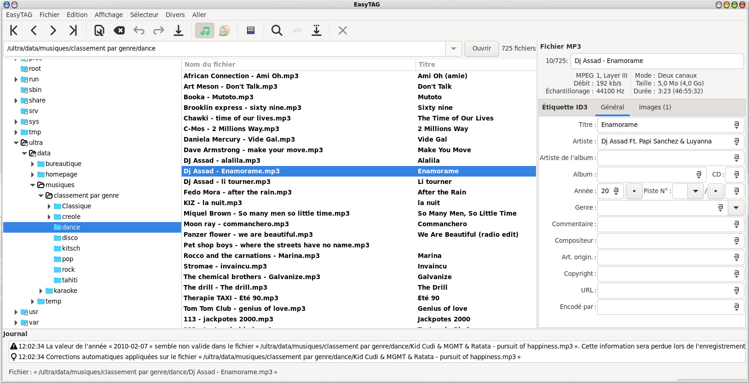Enable the music note directory view toggle
This screenshot has width=749, height=383.
pyautogui.click(x=205, y=30)
